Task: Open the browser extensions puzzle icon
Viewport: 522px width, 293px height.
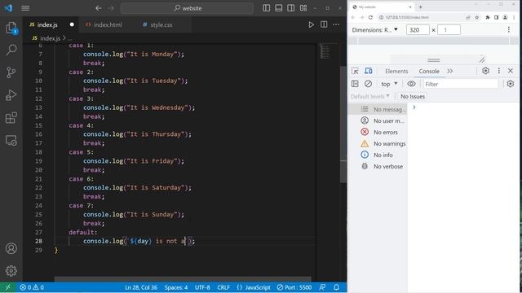Action: tap(488, 17)
